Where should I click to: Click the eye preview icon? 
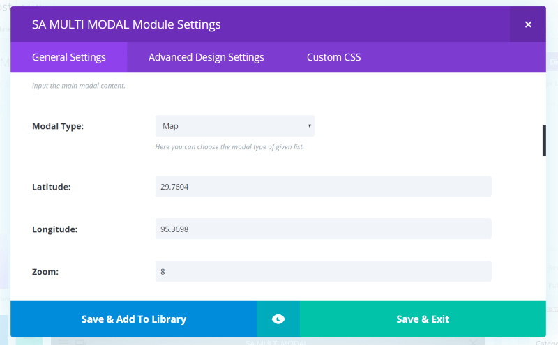tap(278, 319)
